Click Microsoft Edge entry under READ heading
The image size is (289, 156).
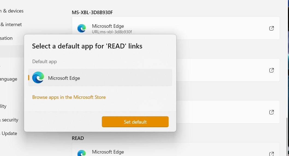176,149
